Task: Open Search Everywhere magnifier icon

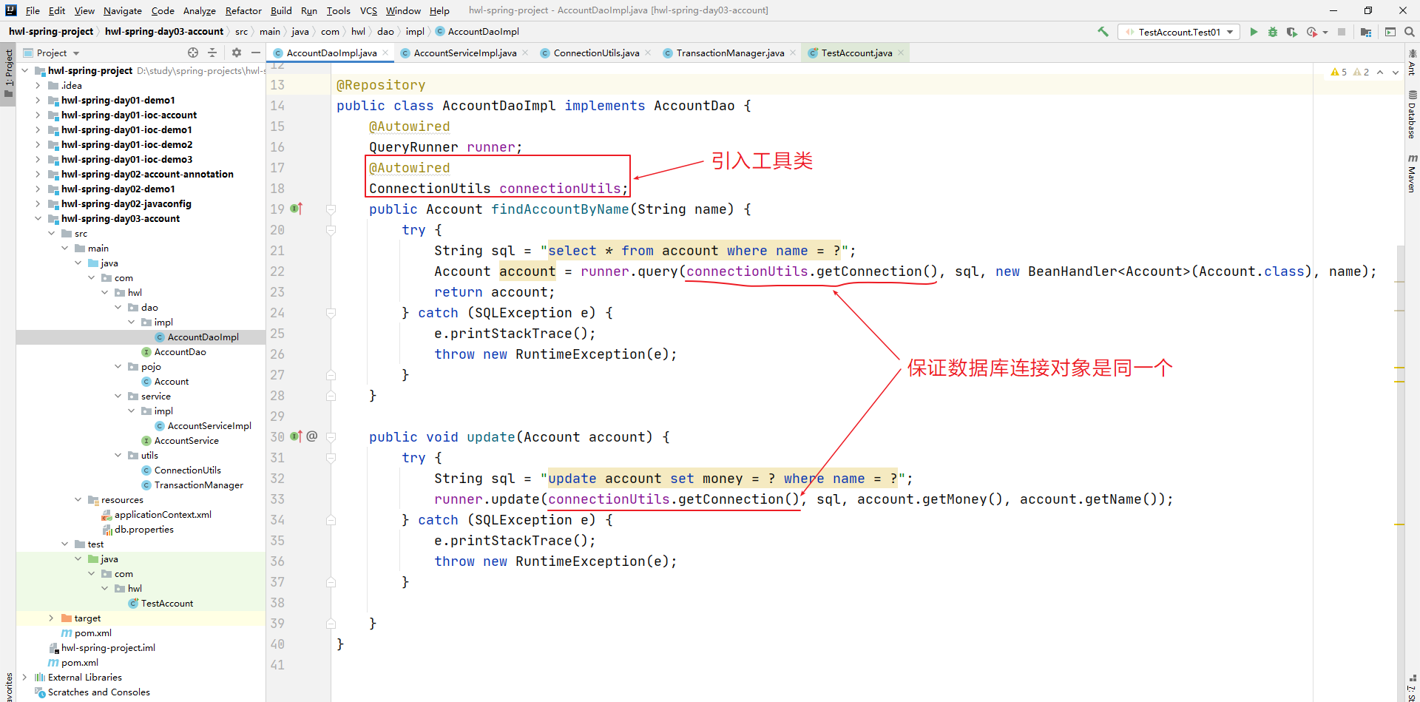Action: coord(1410,32)
